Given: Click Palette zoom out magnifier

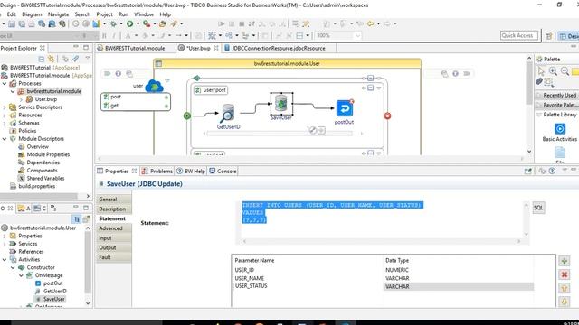Looking at the screenshot, I should pyautogui.click(x=565, y=70).
